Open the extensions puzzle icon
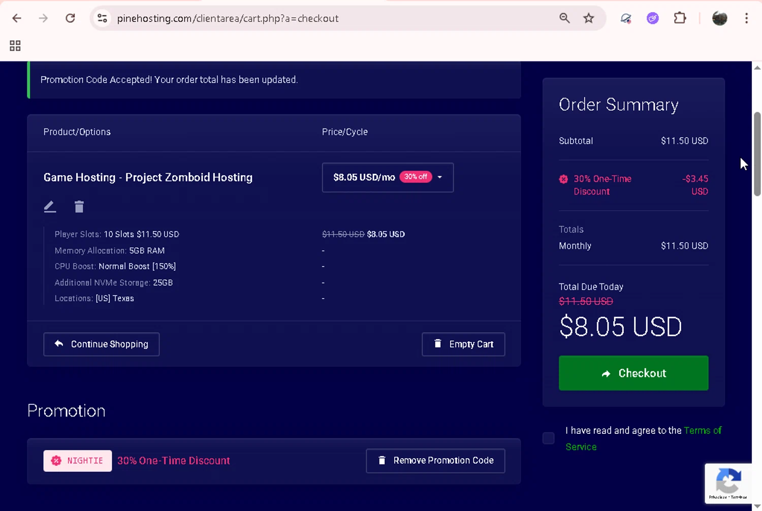This screenshot has height=511, width=762. [x=680, y=18]
